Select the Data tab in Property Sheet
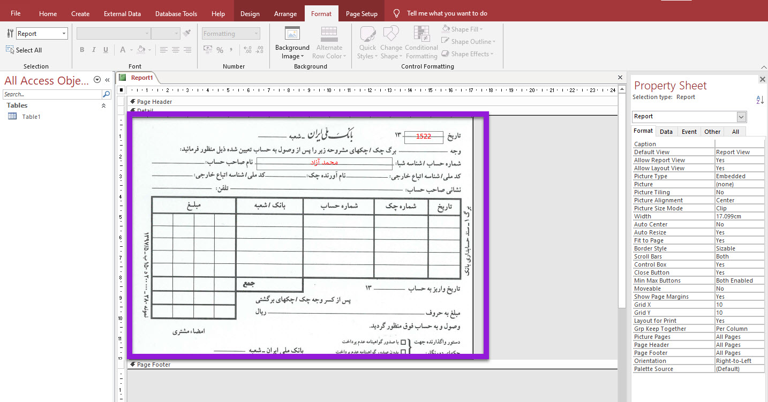 pyautogui.click(x=666, y=131)
